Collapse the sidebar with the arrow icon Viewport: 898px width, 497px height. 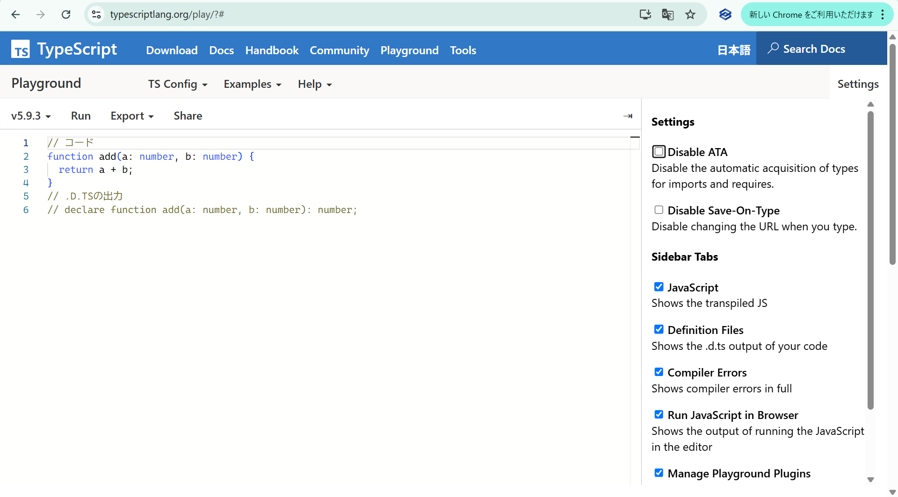628,116
